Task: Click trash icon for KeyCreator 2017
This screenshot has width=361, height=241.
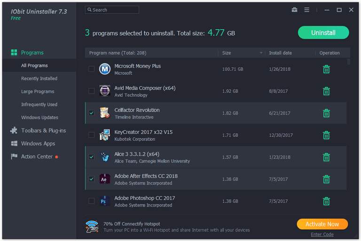Action: click(x=326, y=135)
